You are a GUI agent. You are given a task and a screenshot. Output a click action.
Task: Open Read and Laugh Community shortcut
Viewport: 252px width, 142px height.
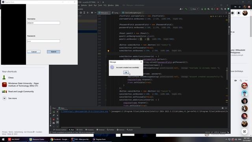click(x=18, y=92)
